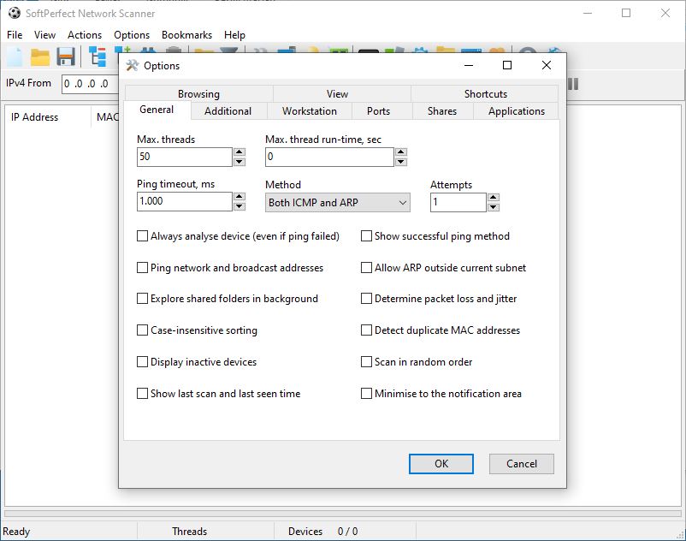Open the Help menu
Viewport: 686px width, 541px height.
pos(234,35)
